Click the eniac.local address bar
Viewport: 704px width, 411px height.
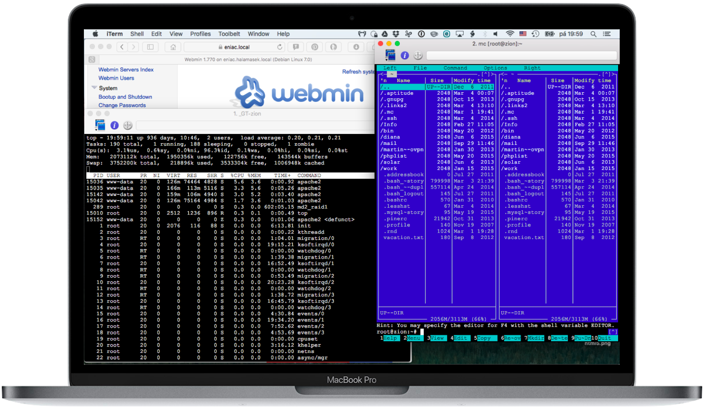234,47
